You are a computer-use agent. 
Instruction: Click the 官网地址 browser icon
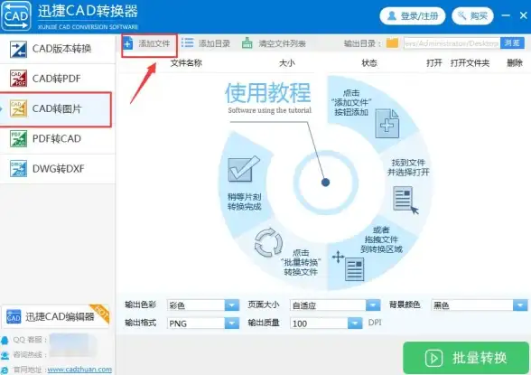(x=5, y=370)
